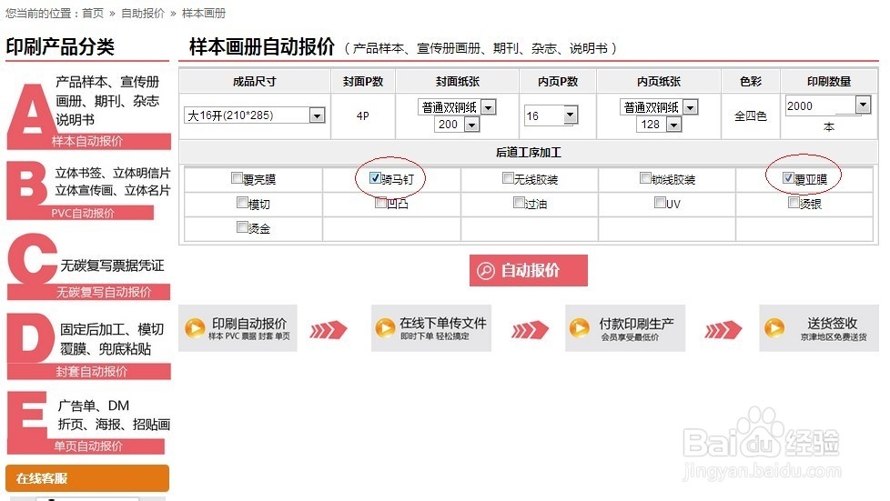Open 封套自动报价 link
890x501 pixels.
(91, 372)
